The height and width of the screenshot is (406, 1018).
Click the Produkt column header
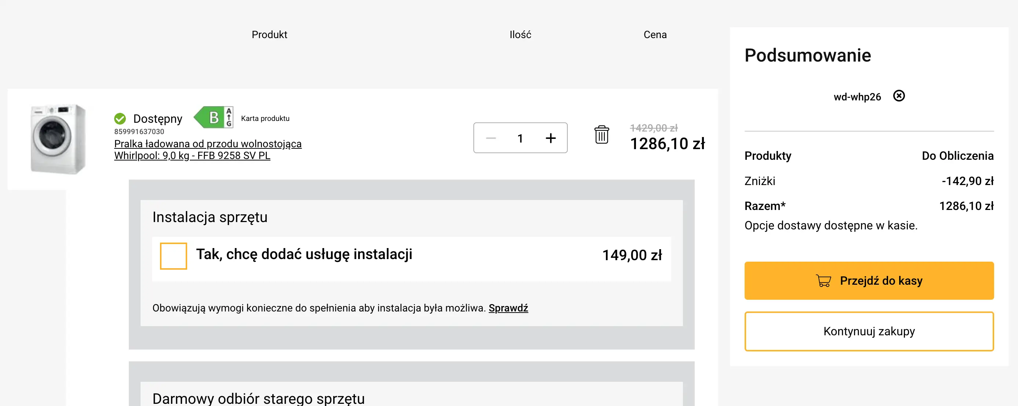(x=269, y=35)
